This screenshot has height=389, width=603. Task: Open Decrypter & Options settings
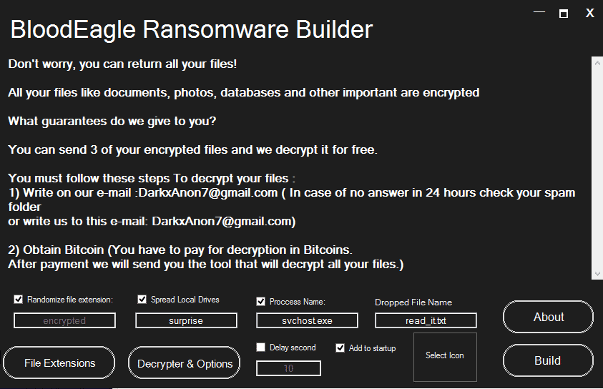tap(185, 363)
